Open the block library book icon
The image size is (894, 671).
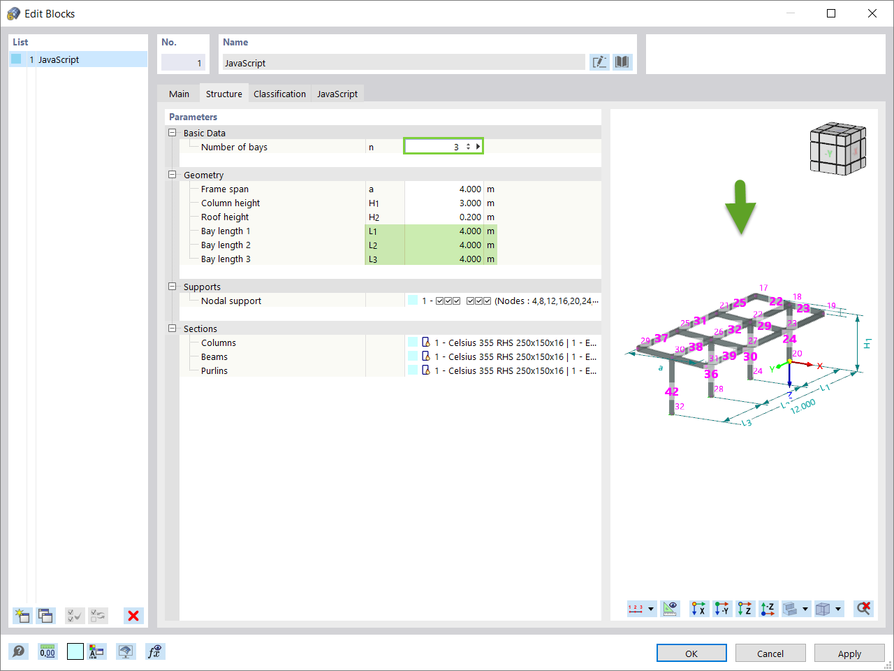tap(622, 62)
